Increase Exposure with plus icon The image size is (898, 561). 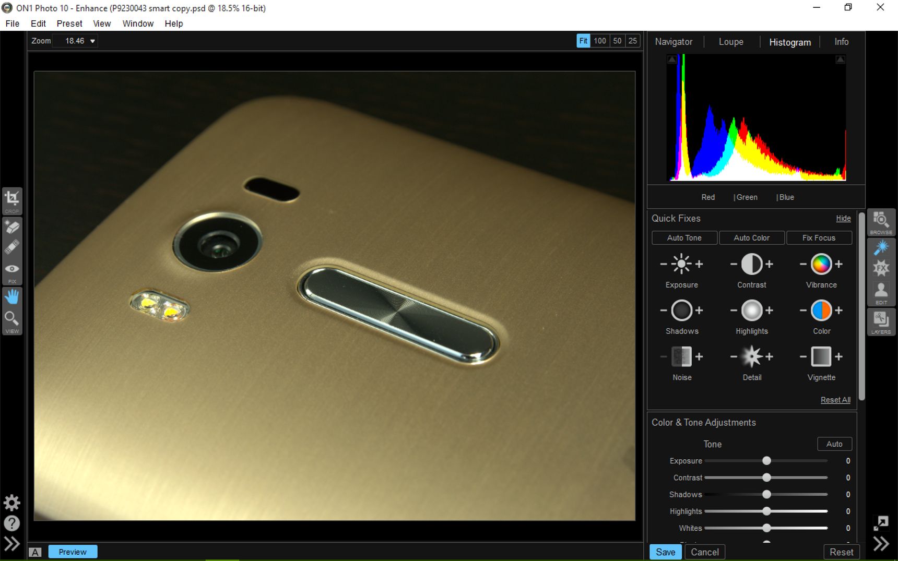(x=699, y=264)
